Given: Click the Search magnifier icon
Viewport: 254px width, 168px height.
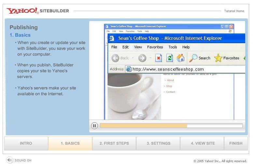Looking at the screenshot, I should [x=193, y=58].
